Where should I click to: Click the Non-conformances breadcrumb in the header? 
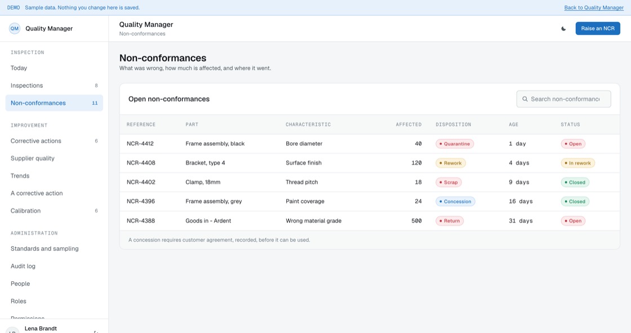click(142, 34)
